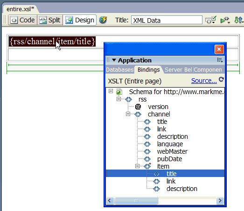Viewport: 244px width, 211px height.
Task: Click the Live Data view lightning icon
Action: coord(103,20)
